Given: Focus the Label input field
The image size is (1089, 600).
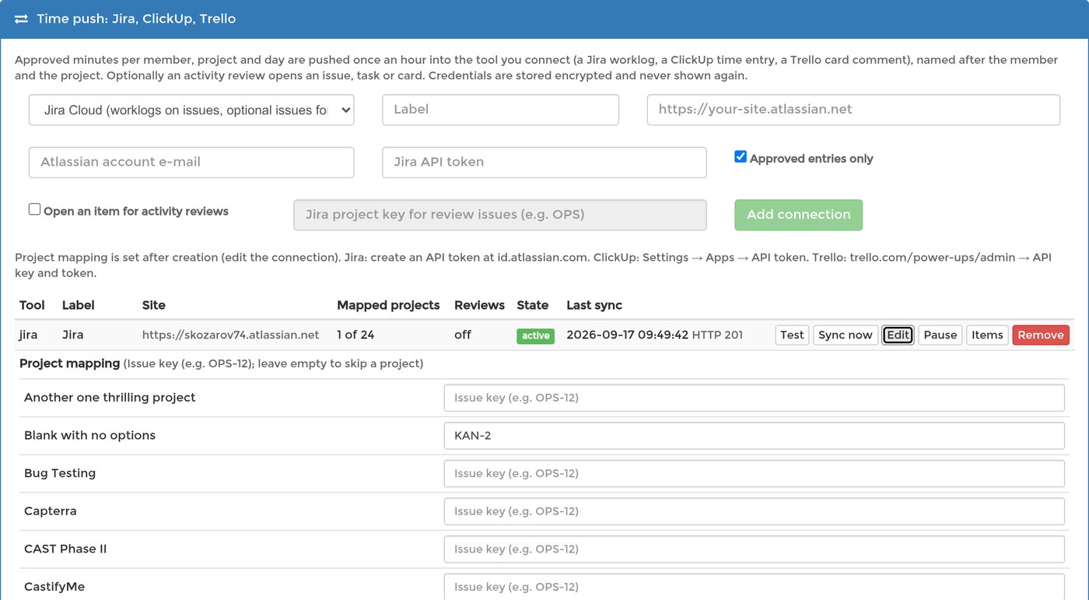Looking at the screenshot, I should pos(500,110).
